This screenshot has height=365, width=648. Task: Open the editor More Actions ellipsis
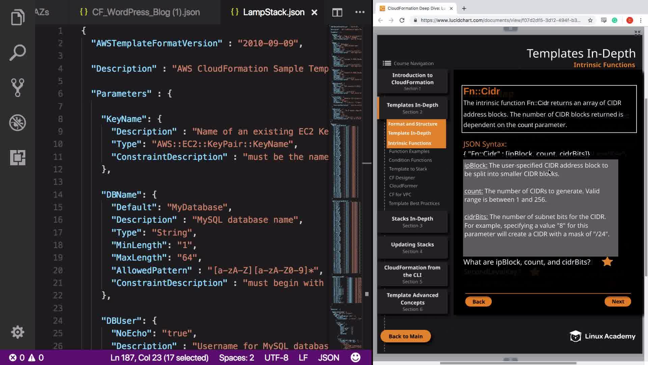[x=360, y=12]
